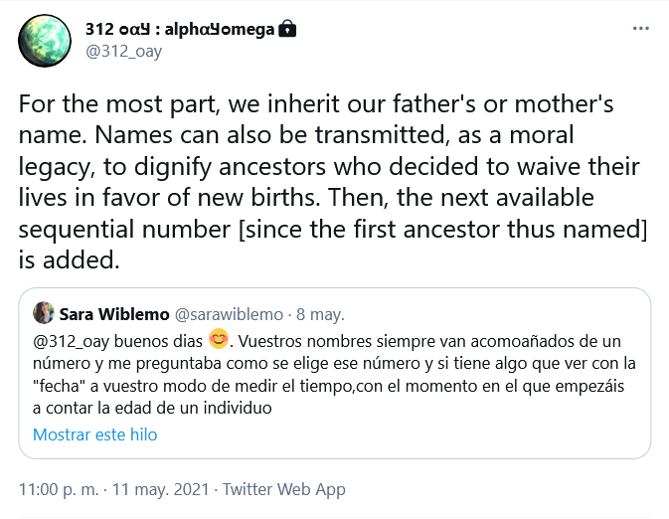Open the quoted tweet card via its last line
This screenshot has height=519, width=669.
click(152, 408)
